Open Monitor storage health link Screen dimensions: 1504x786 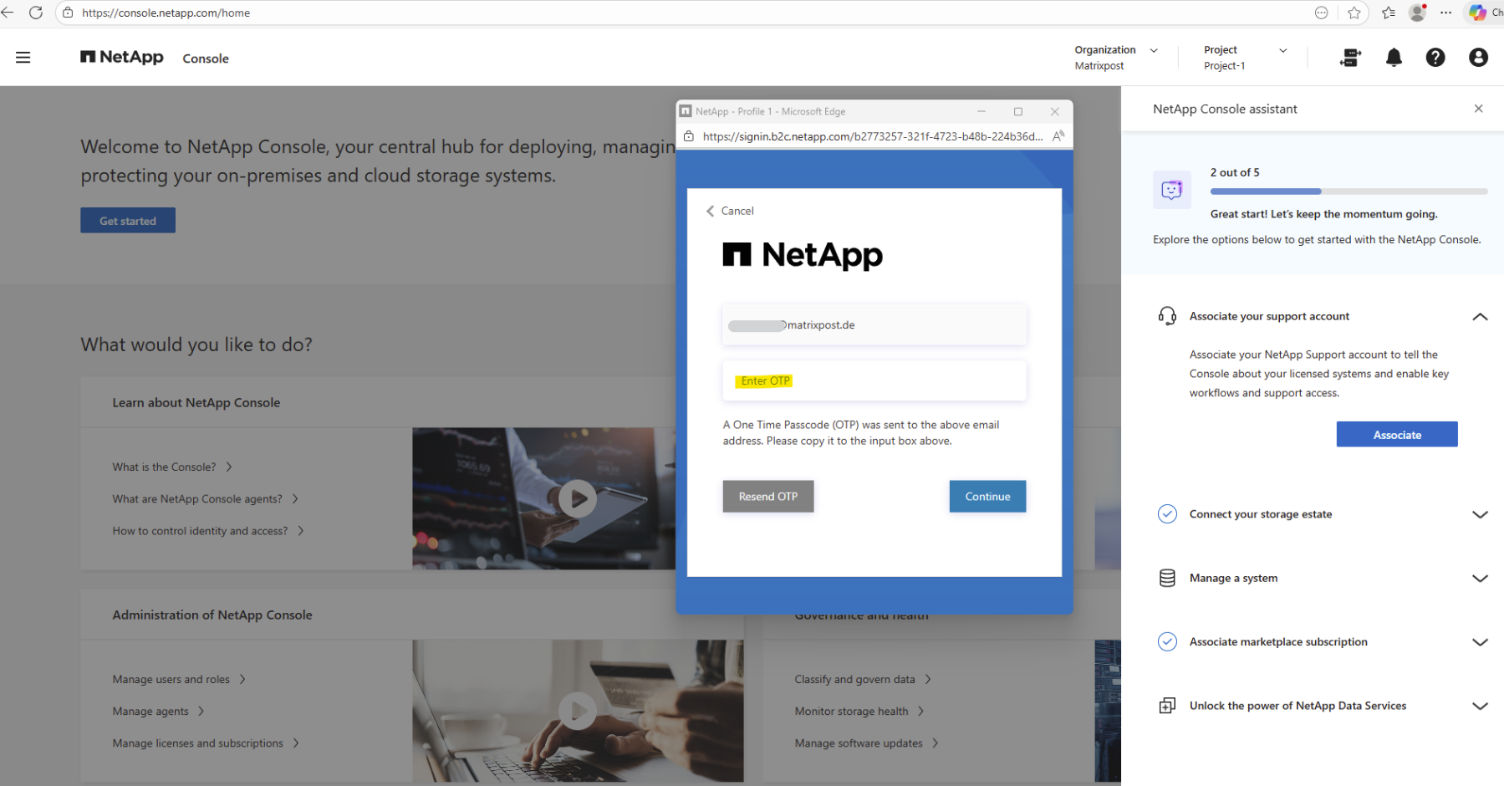[859, 712]
